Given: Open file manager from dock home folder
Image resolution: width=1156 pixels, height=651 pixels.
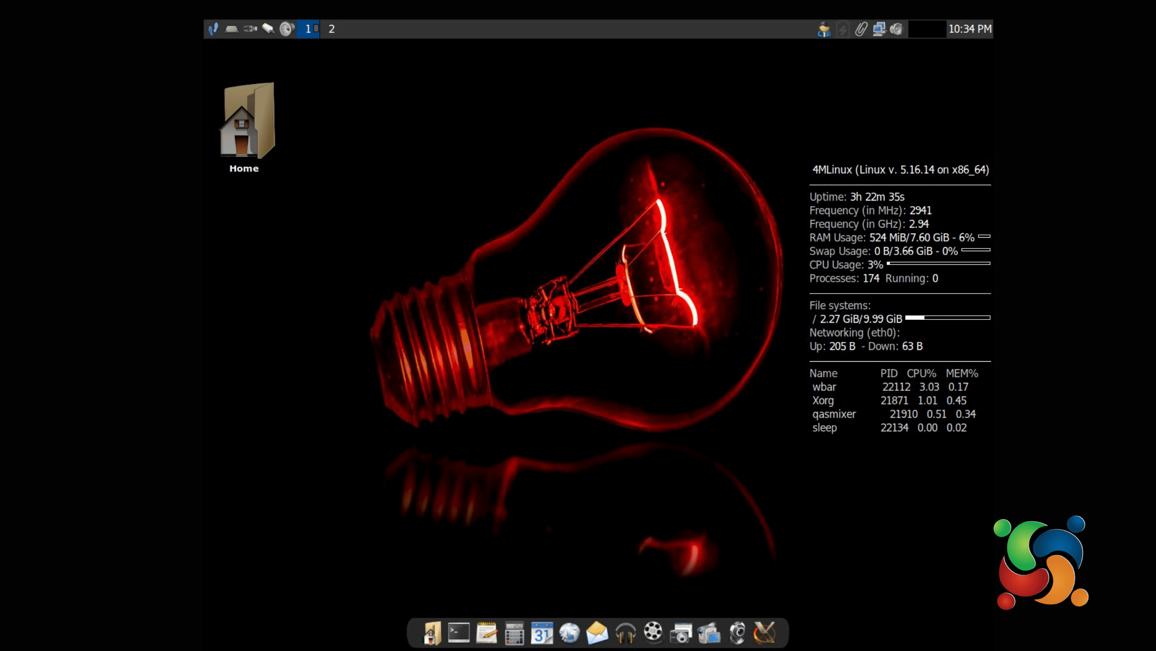Looking at the screenshot, I should (431, 633).
